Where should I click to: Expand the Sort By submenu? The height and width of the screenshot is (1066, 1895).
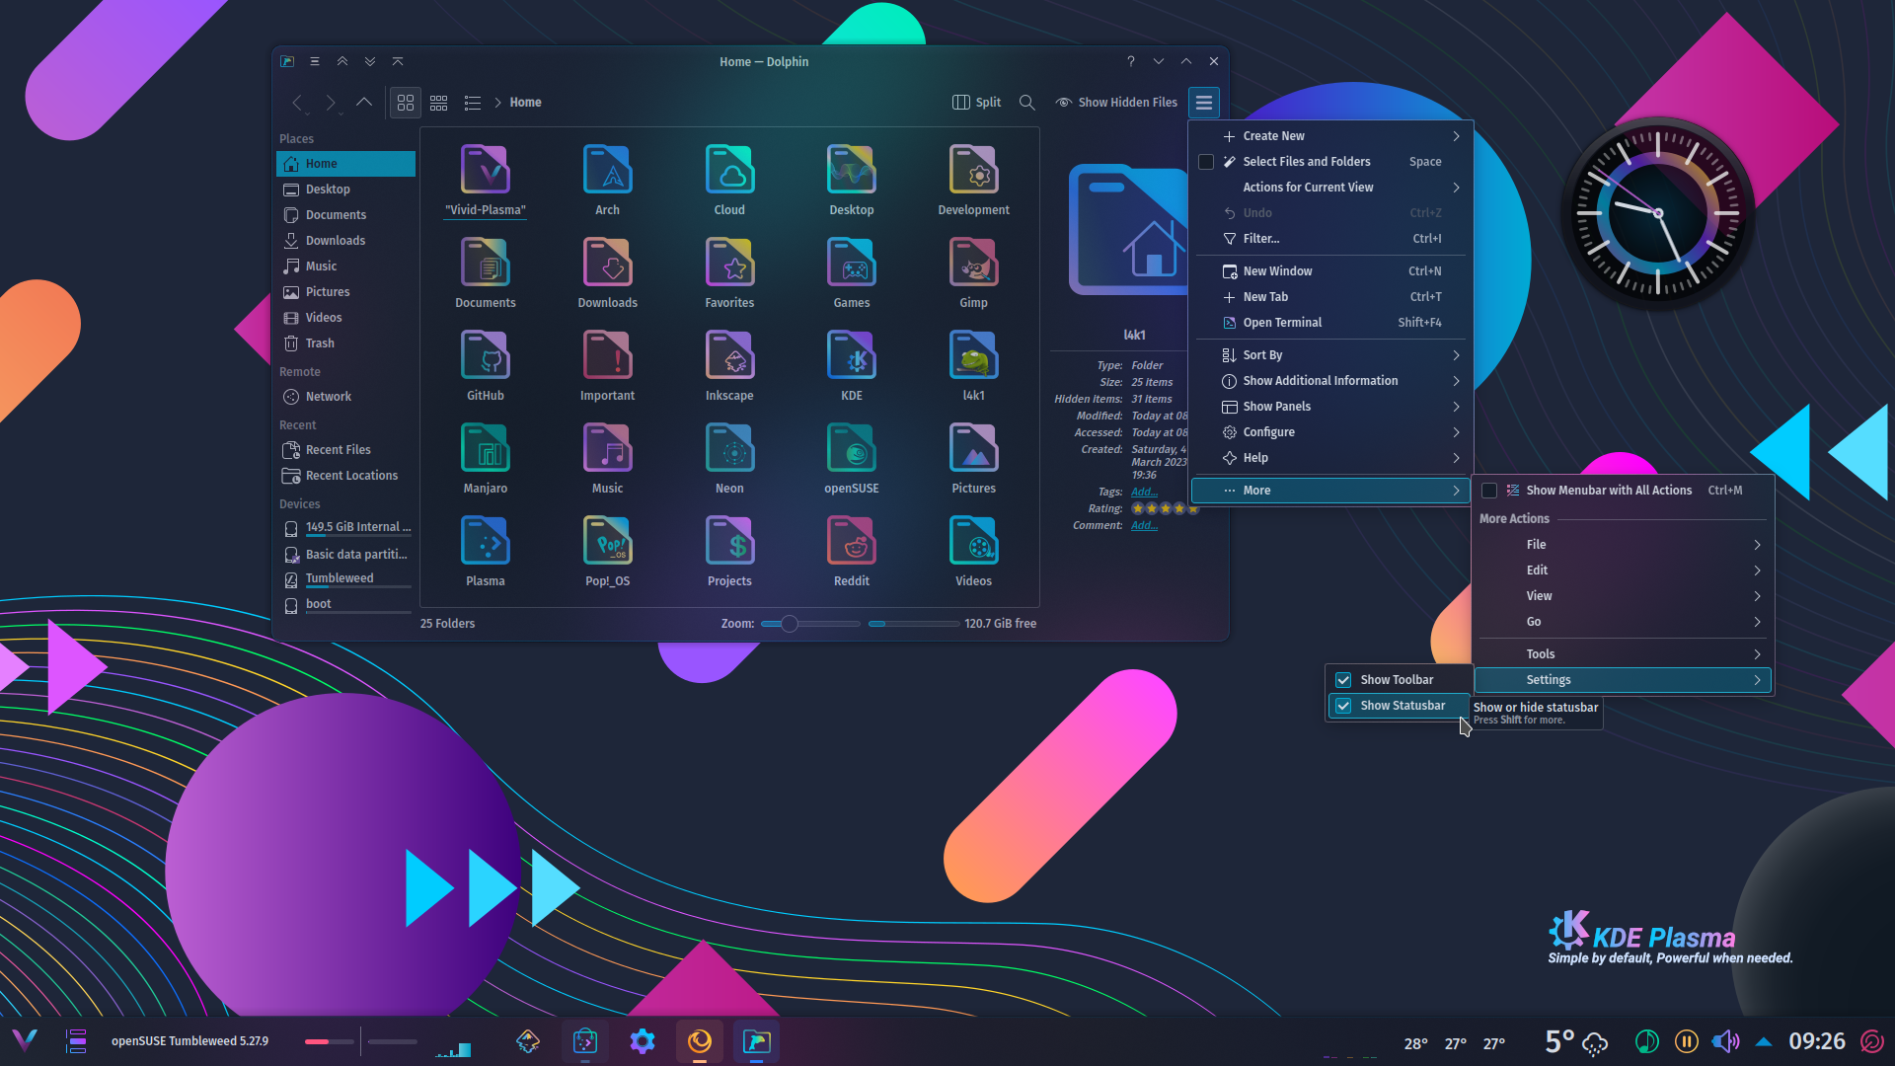pos(1331,355)
